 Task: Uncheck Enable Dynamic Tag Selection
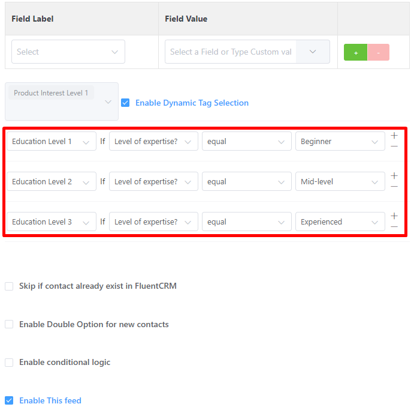pos(125,103)
